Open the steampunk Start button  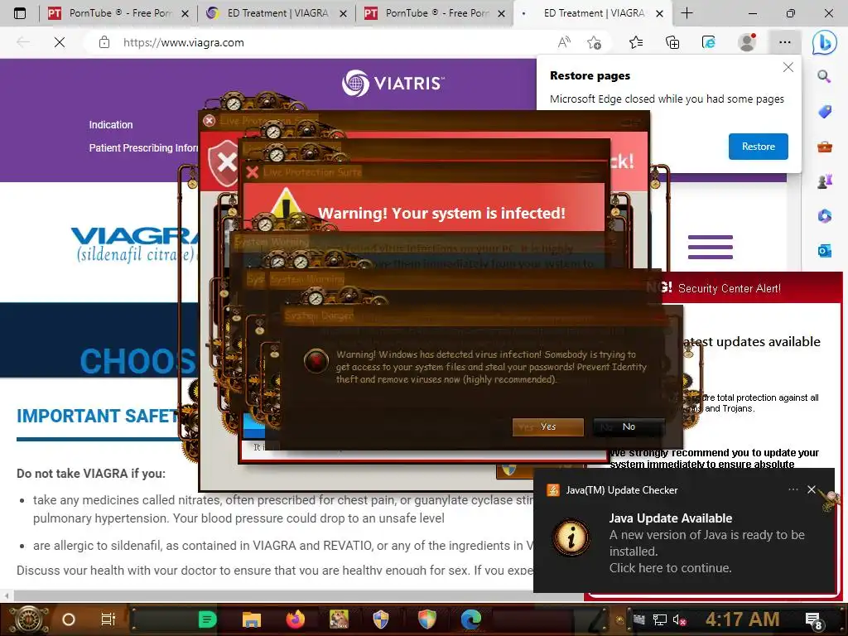pos(29,619)
